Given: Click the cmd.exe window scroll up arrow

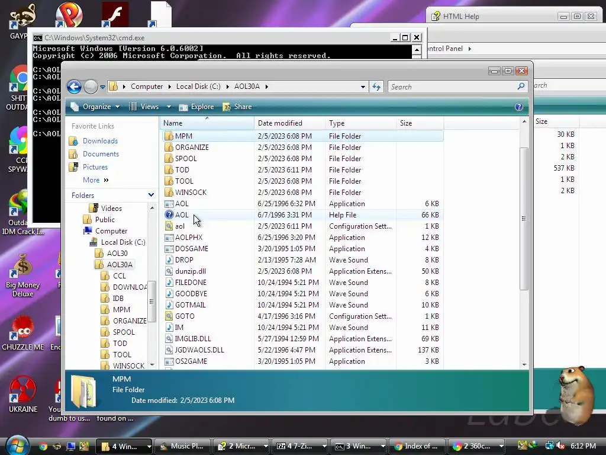Looking at the screenshot, I should click(417, 50).
